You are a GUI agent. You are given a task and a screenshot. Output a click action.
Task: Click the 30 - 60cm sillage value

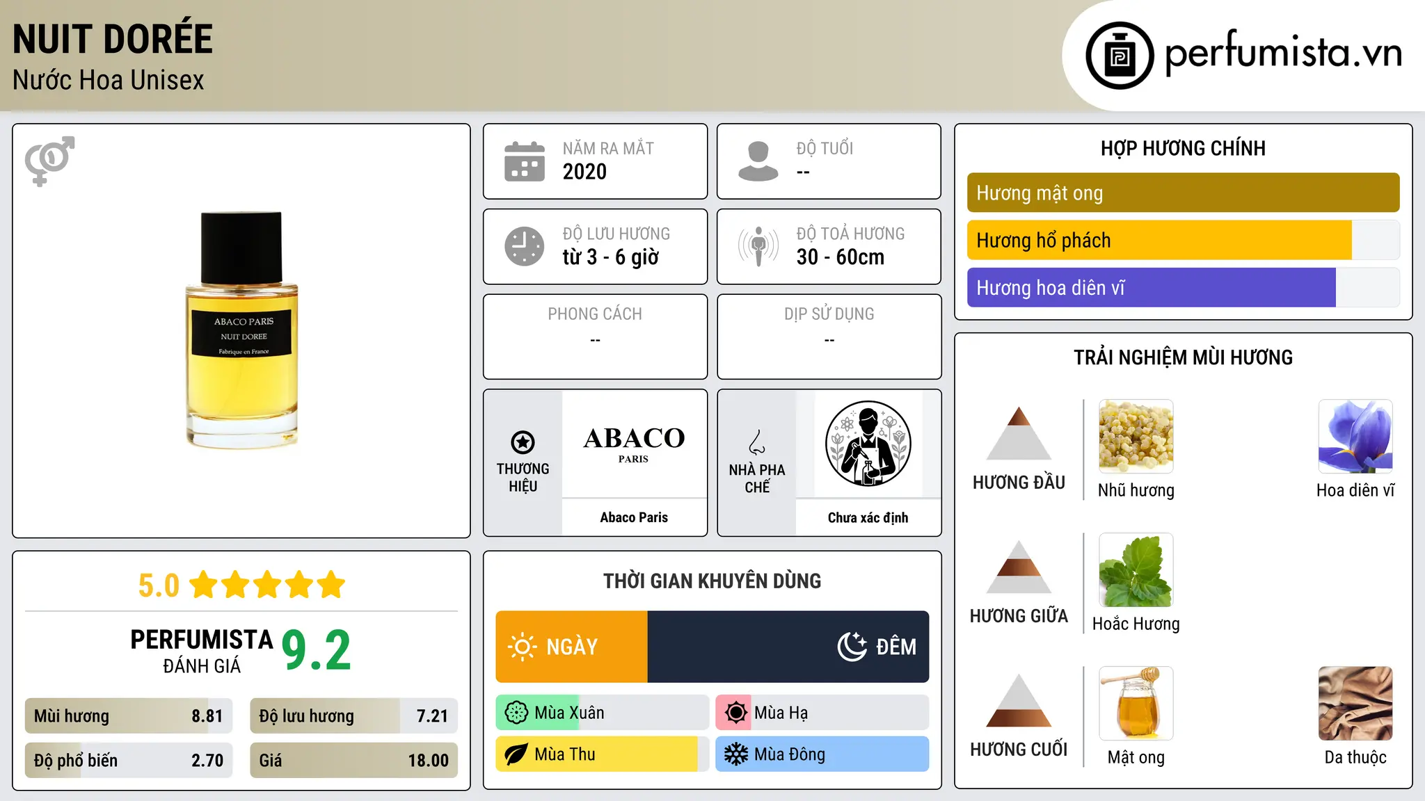point(841,257)
